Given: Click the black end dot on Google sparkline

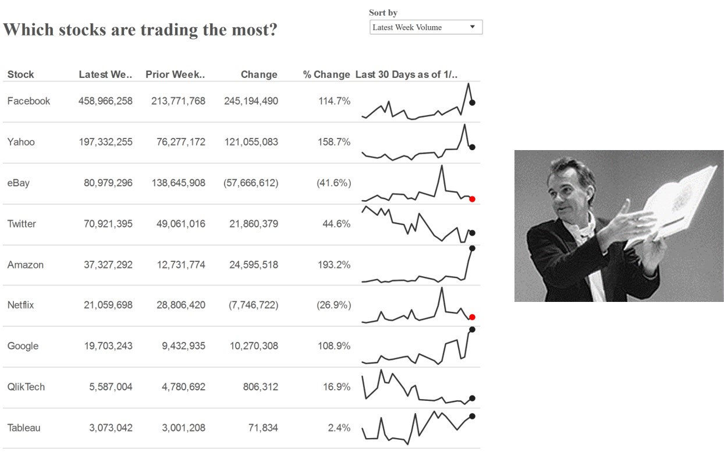Looking at the screenshot, I should tap(472, 329).
